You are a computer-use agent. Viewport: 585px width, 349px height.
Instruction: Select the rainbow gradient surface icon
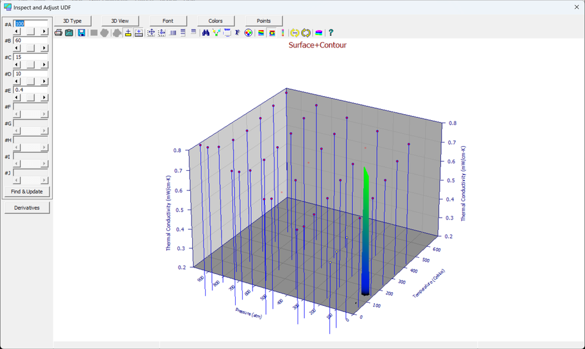click(261, 33)
